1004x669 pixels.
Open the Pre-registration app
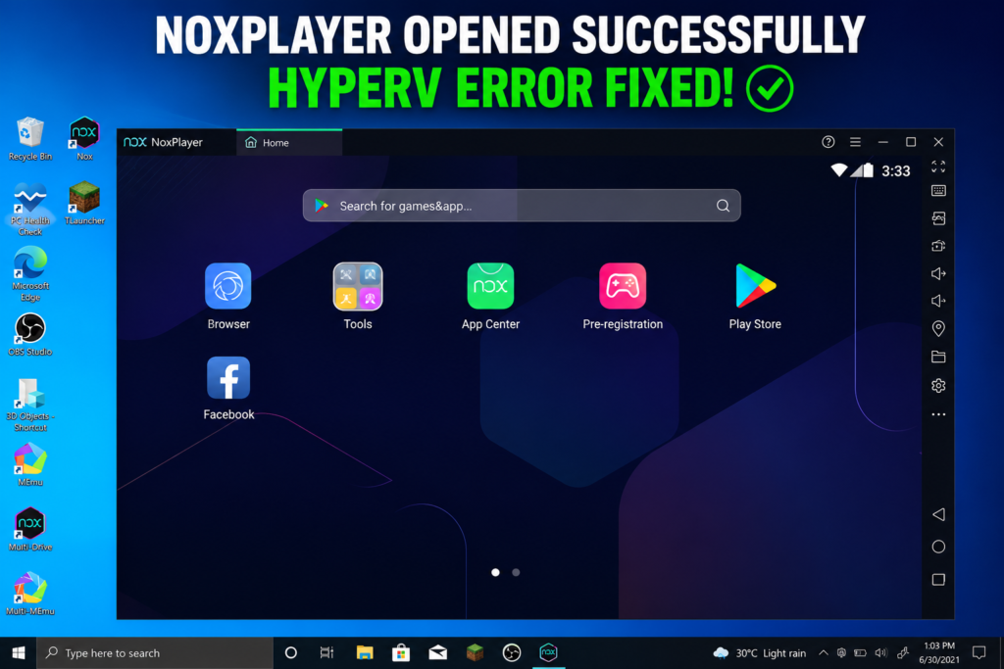(623, 287)
